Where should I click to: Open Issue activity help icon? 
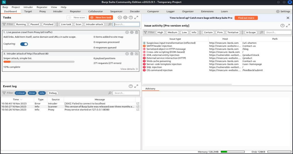tap(282, 26)
